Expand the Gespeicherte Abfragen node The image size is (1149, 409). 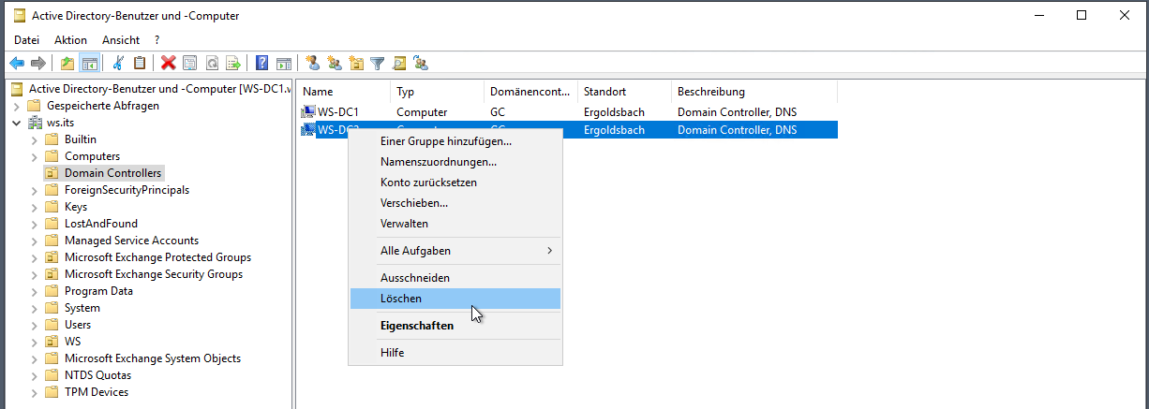[17, 106]
